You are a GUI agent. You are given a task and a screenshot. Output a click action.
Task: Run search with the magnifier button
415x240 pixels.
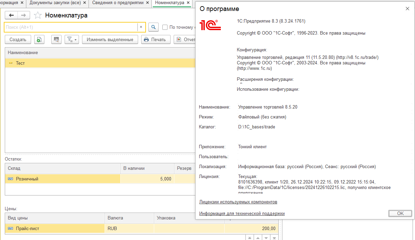pos(153,27)
